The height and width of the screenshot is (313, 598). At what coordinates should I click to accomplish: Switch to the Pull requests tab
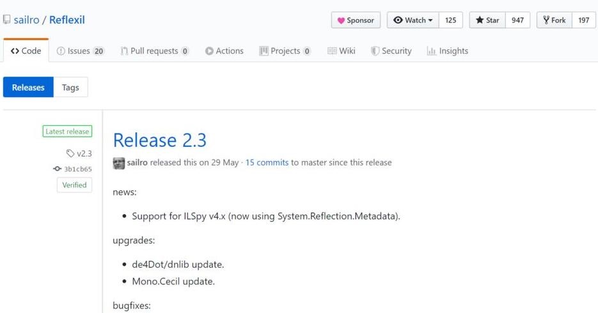click(155, 50)
